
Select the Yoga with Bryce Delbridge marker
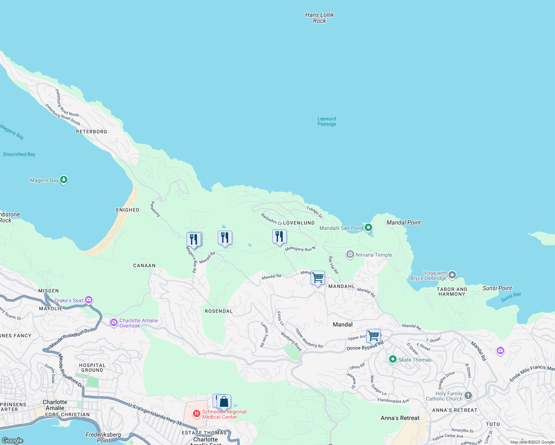[x=452, y=275]
